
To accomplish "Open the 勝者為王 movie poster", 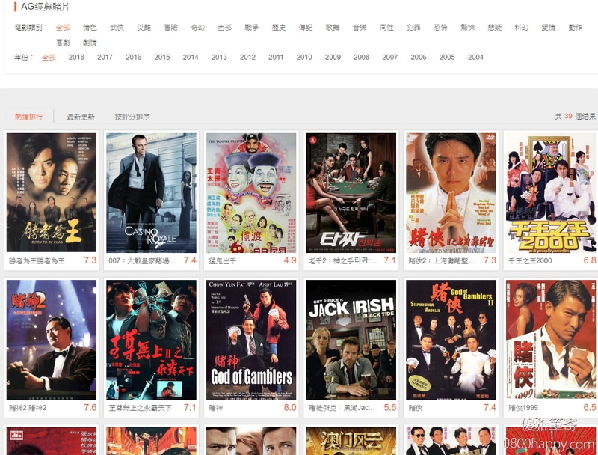I will click(x=52, y=193).
